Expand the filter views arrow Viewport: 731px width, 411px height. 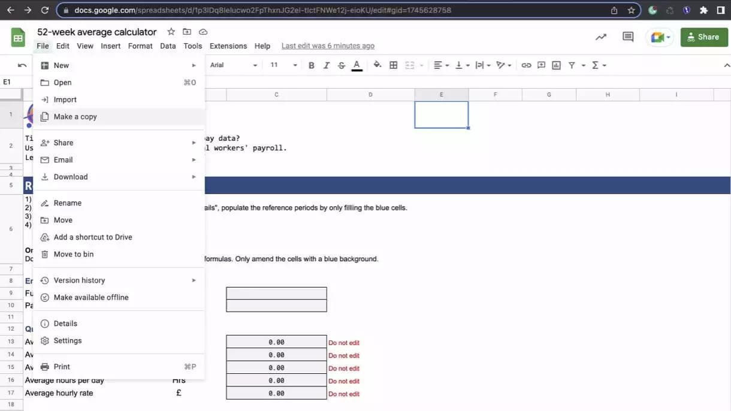(583, 65)
